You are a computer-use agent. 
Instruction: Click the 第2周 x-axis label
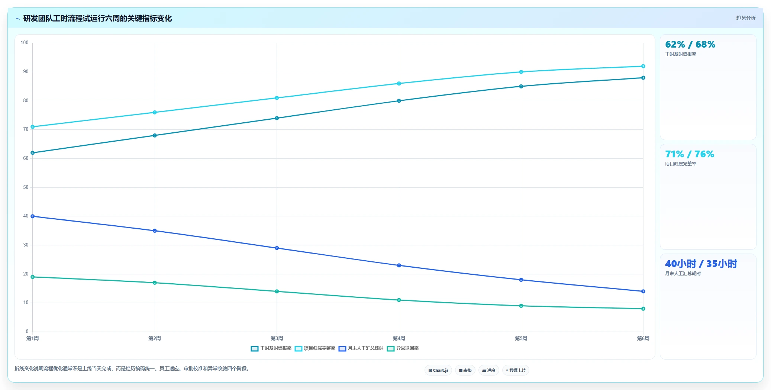click(x=155, y=338)
